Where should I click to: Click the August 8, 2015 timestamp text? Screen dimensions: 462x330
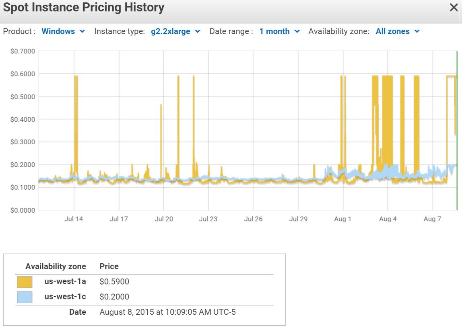tap(167, 312)
